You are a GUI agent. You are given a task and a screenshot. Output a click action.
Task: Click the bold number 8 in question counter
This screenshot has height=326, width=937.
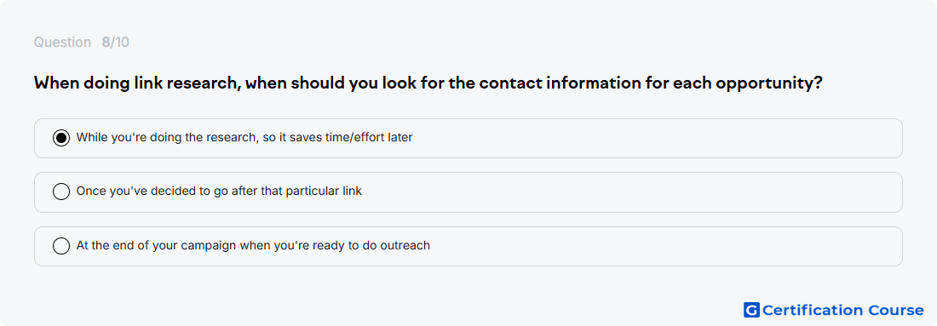click(106, 43)
